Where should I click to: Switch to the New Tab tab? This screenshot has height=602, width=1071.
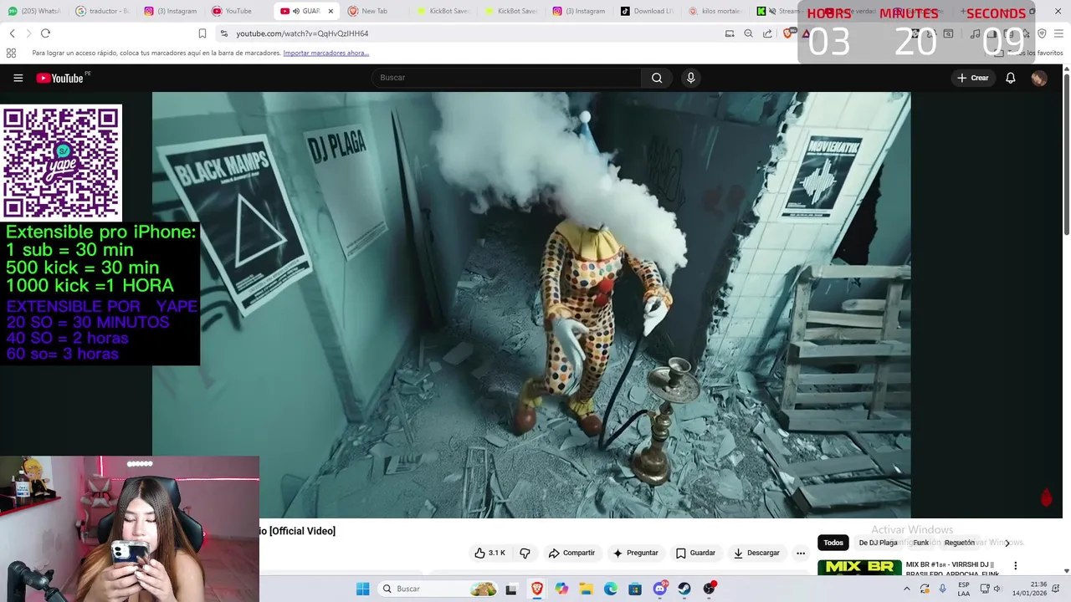coord(375,11)
